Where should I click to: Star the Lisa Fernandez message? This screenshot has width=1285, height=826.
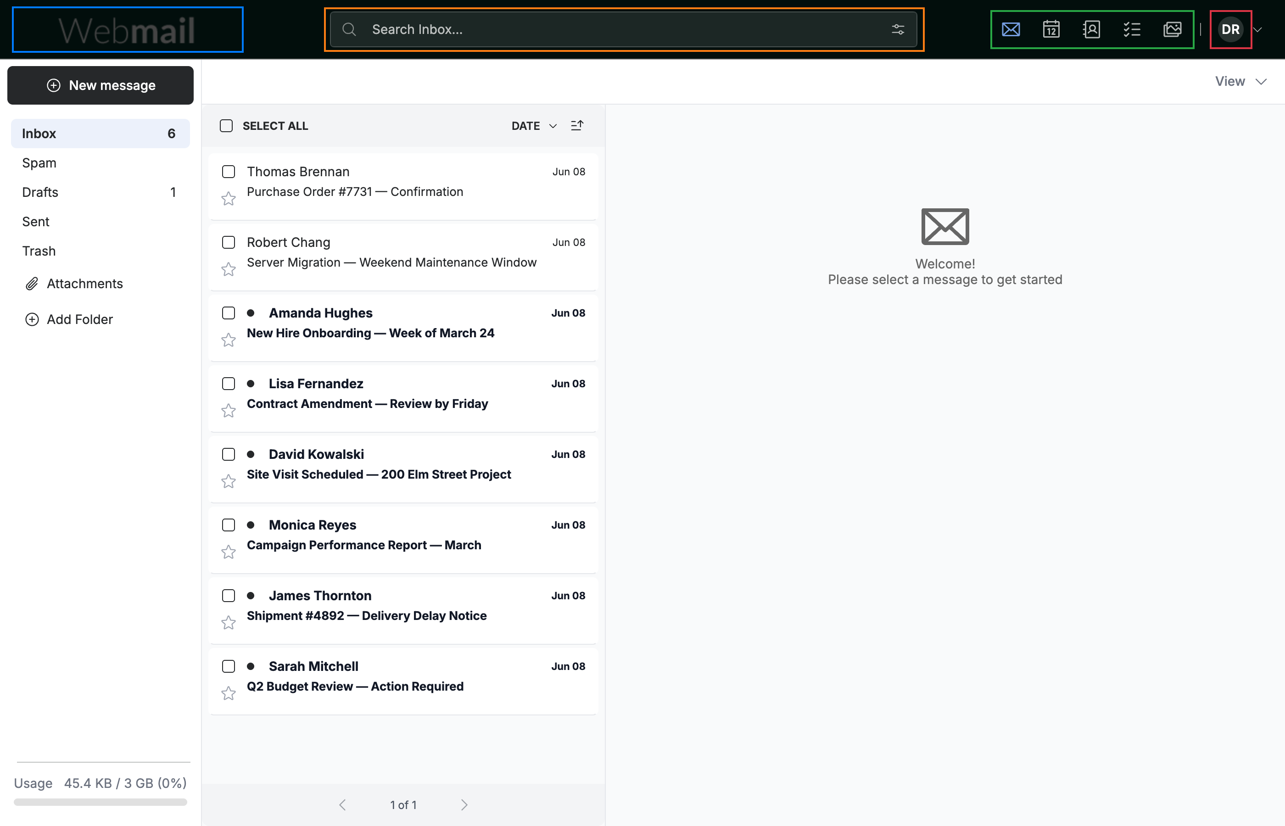pyautogui.click(x=229, y=411)
